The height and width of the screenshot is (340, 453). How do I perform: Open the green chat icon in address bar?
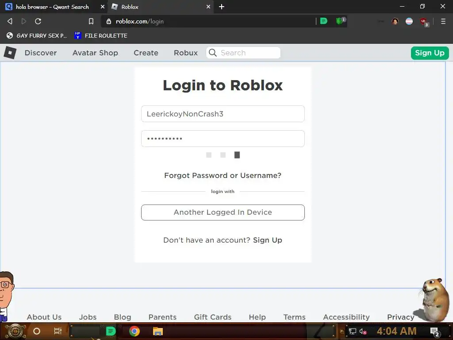click(324, 21)
